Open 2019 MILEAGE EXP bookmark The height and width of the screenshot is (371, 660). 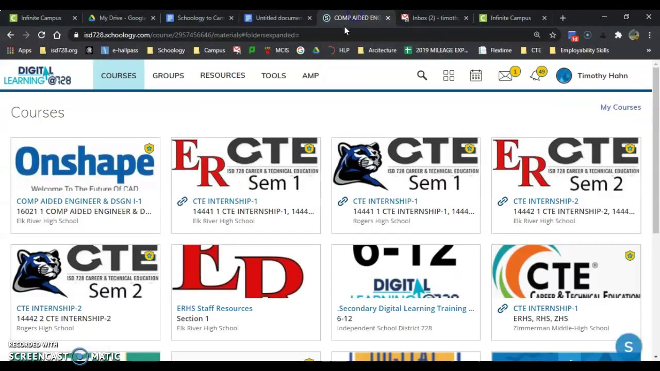pos(437,50)
